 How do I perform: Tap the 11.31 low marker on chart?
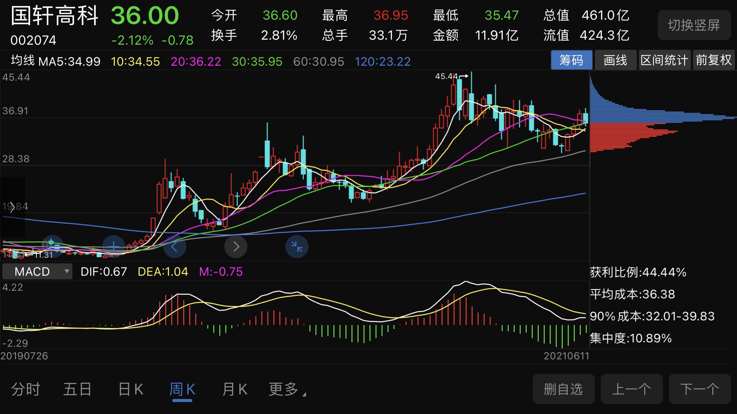click(x=44, y=255)
